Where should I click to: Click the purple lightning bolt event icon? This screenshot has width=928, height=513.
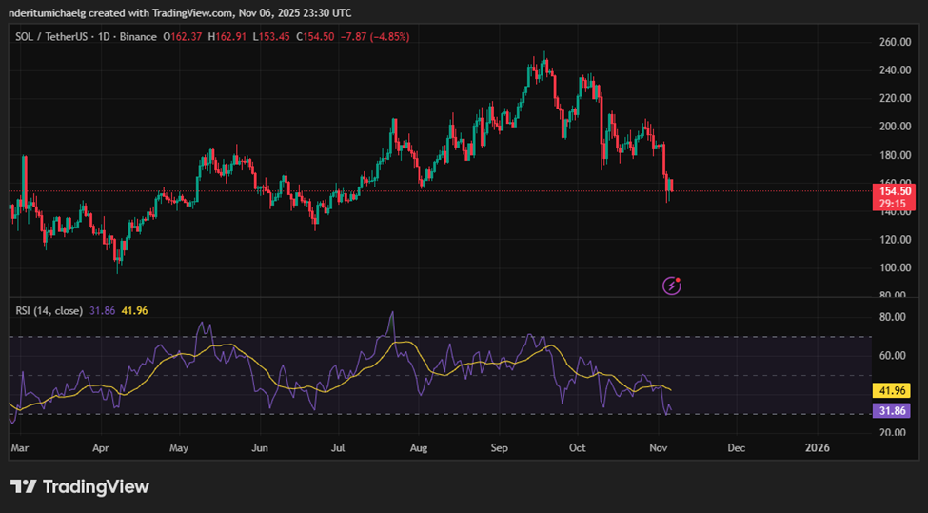tap(673, 285)
